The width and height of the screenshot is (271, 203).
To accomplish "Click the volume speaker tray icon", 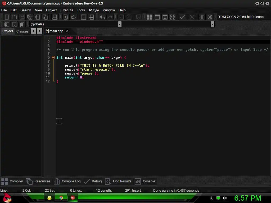I will (224, 198).
